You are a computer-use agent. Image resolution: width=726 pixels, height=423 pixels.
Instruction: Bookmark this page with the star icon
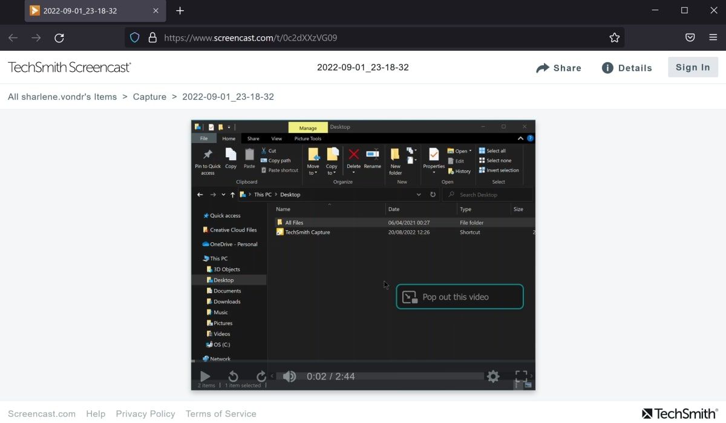coord(615,37)
